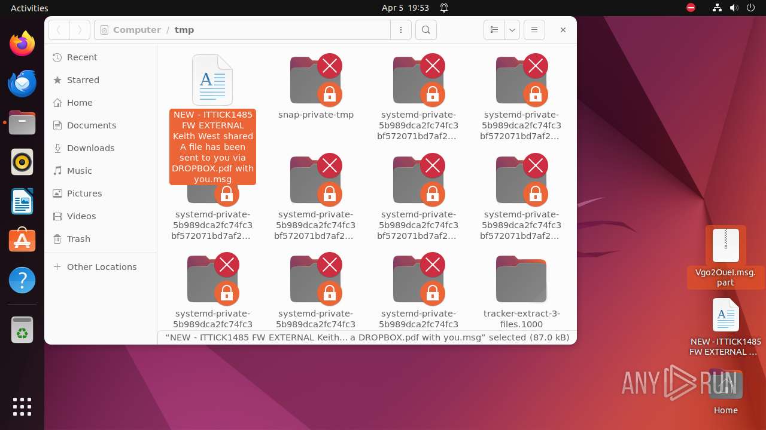Open the volume icon in top bar
The image size is (766, 430).
click(734, 8)
